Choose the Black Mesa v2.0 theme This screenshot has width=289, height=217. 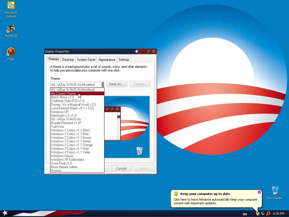77,97
